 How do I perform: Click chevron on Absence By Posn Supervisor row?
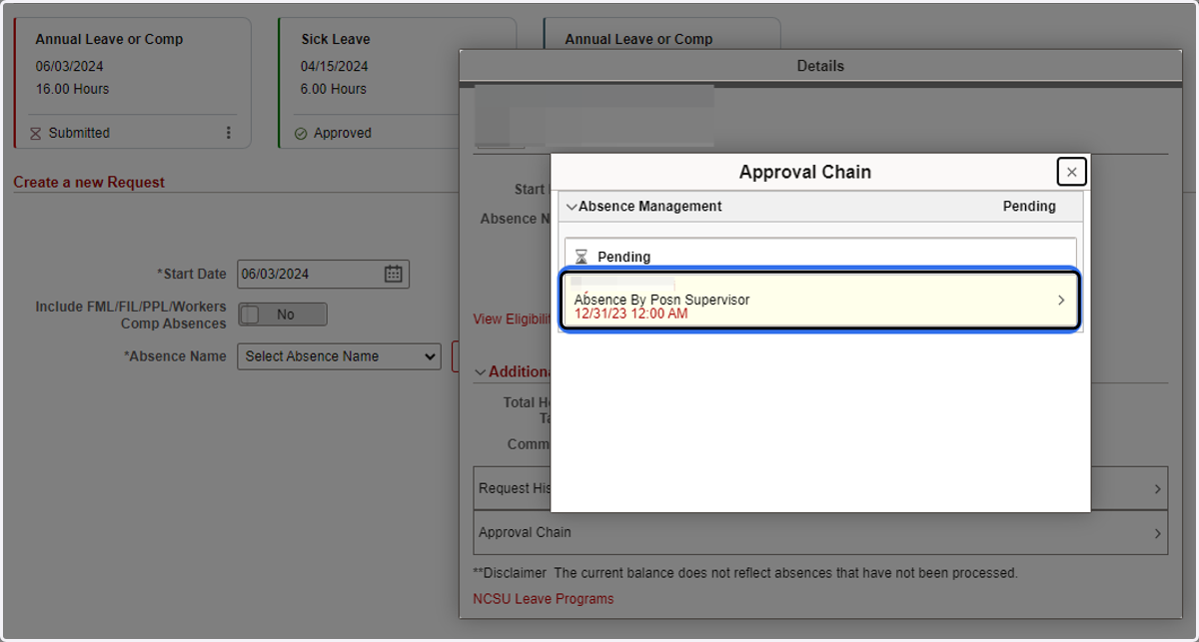1061,300
